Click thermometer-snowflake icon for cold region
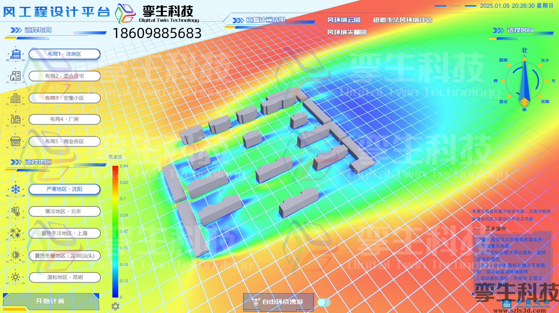Viewport: 559px width, 313px height. click(16, 211)
